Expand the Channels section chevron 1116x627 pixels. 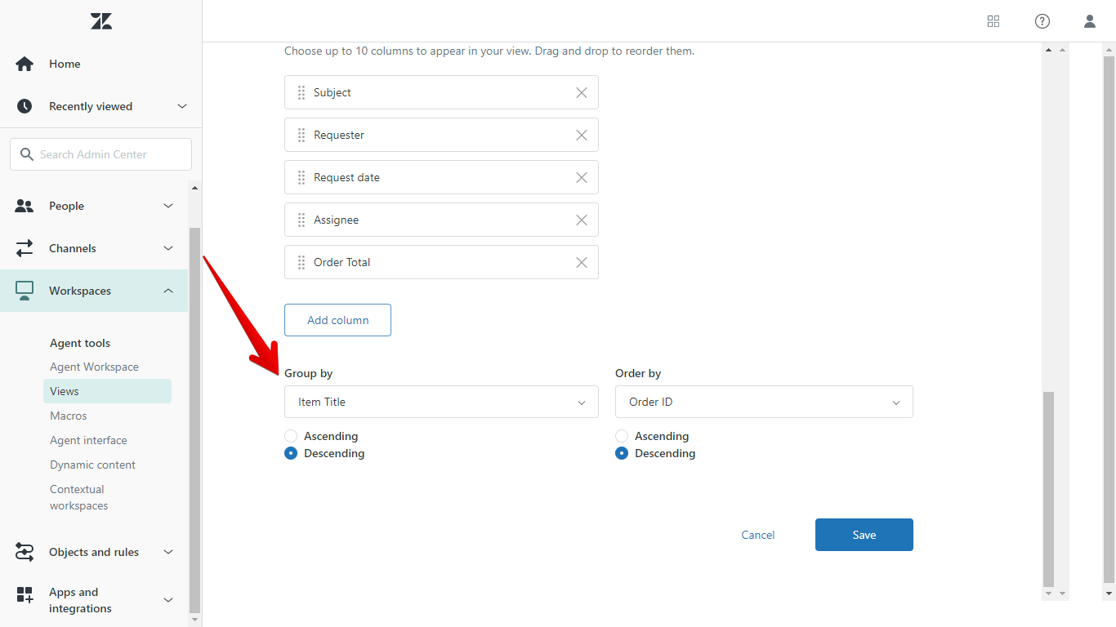tap(168, 248)
